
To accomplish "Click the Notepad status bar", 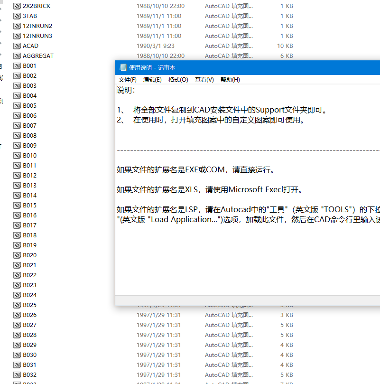I will pyautogui.click(x=248, y=300).
